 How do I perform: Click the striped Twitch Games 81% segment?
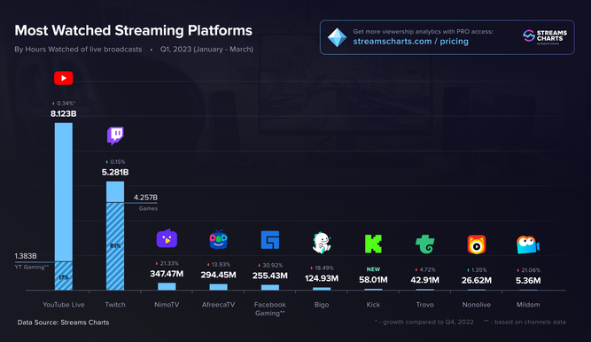(x=115, y=246)
